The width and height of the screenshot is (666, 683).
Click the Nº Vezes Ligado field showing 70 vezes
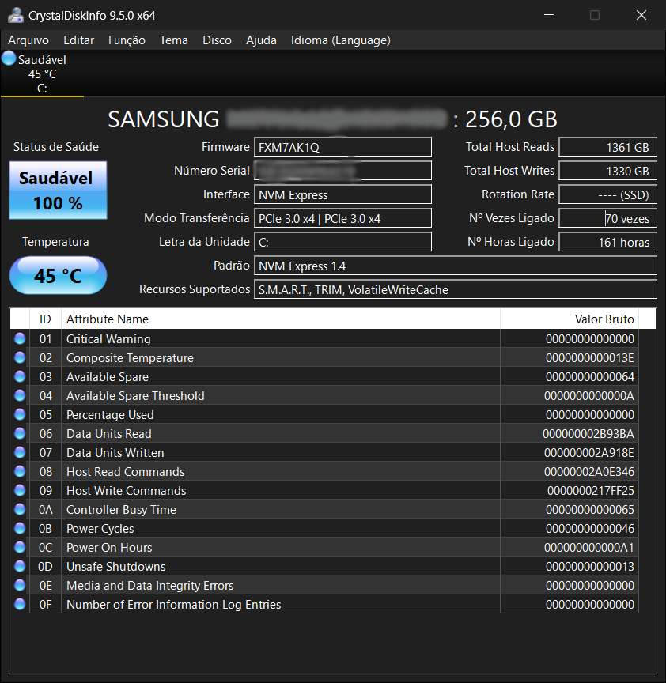pyautogui.click(x=607, y=218)
